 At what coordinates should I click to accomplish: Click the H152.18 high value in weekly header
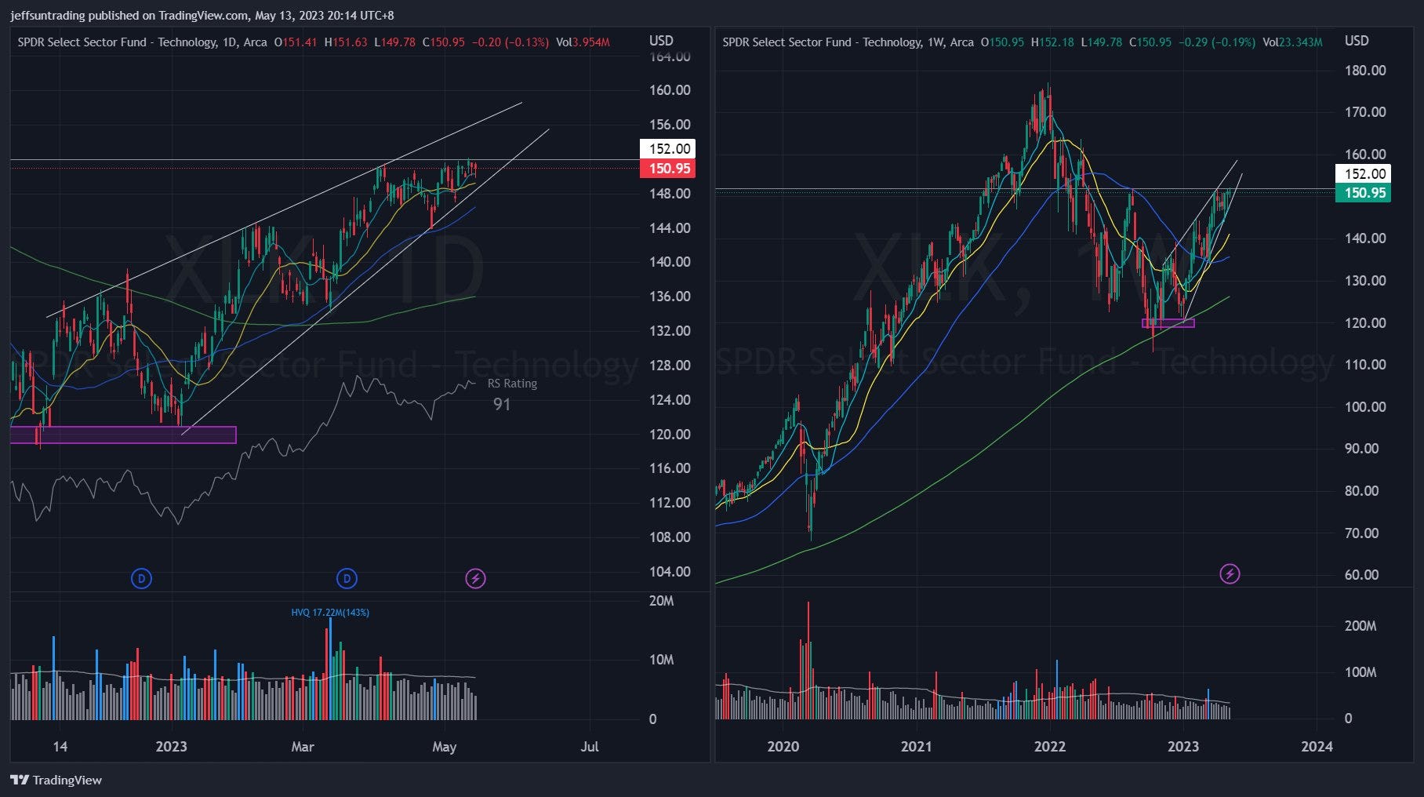click(x=1052, y=42)
